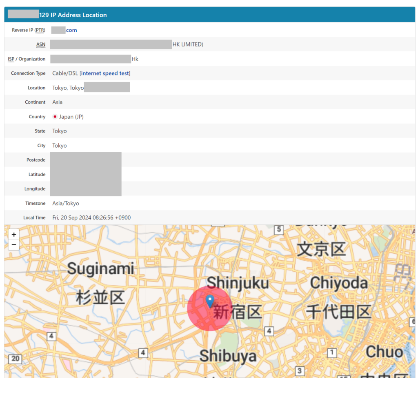Click the route shield numbered 5 near Bunkyo
The image size is (418, 399).
coord(279,230)
